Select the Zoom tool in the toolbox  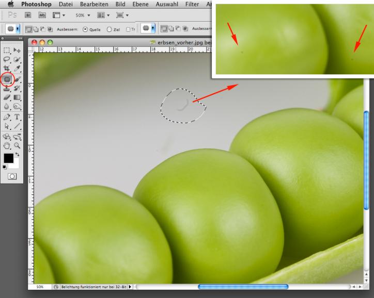click(17, 145)
